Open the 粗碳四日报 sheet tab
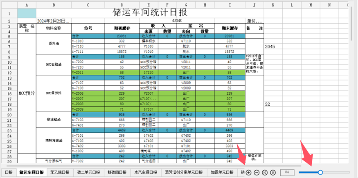This screenshot has width=358, height=178. [x=117, y=172]
